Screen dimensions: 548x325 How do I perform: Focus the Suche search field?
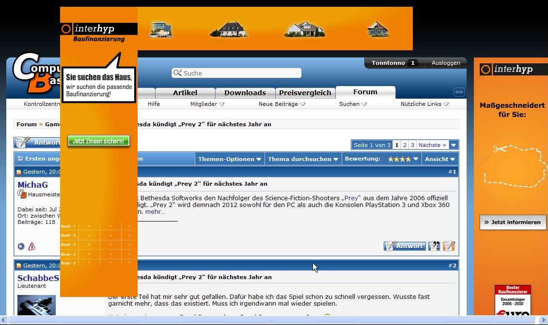click(x=236, y=73)
